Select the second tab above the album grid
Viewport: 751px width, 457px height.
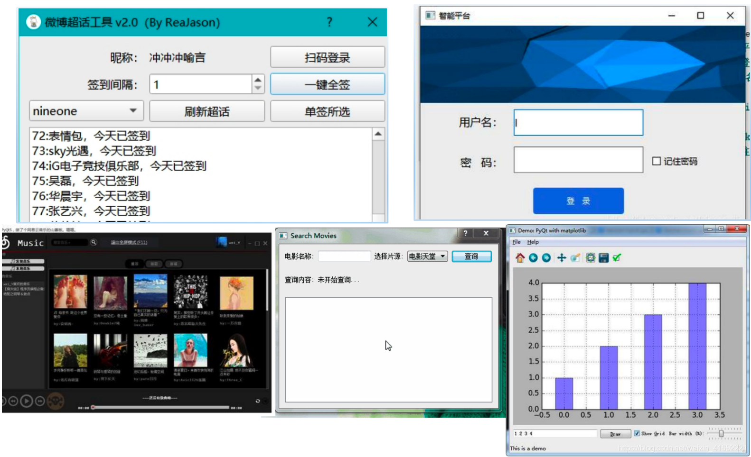click(x=154, y=264)
